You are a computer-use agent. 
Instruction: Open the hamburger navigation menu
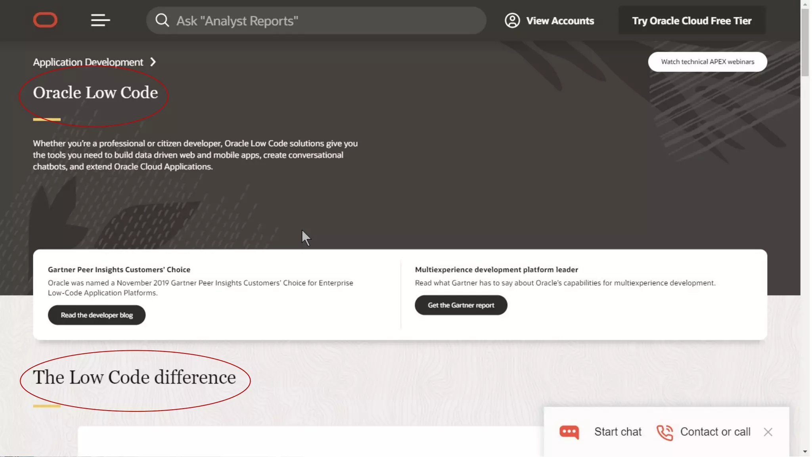pos(100,20)
